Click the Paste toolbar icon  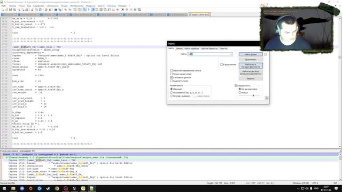click(x=41, y=10)
